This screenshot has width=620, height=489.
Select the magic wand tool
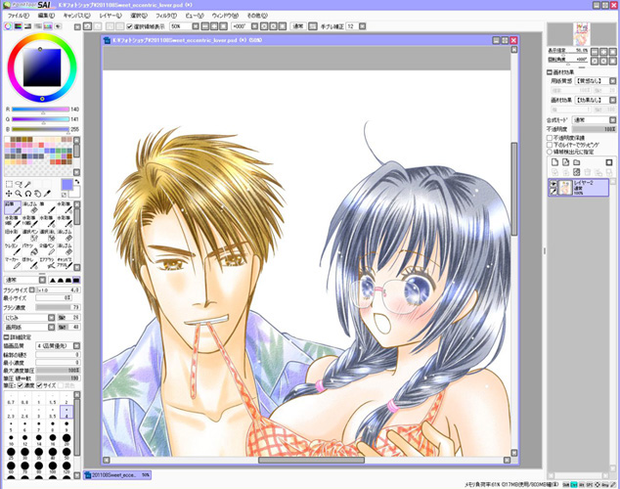point(28,184)
